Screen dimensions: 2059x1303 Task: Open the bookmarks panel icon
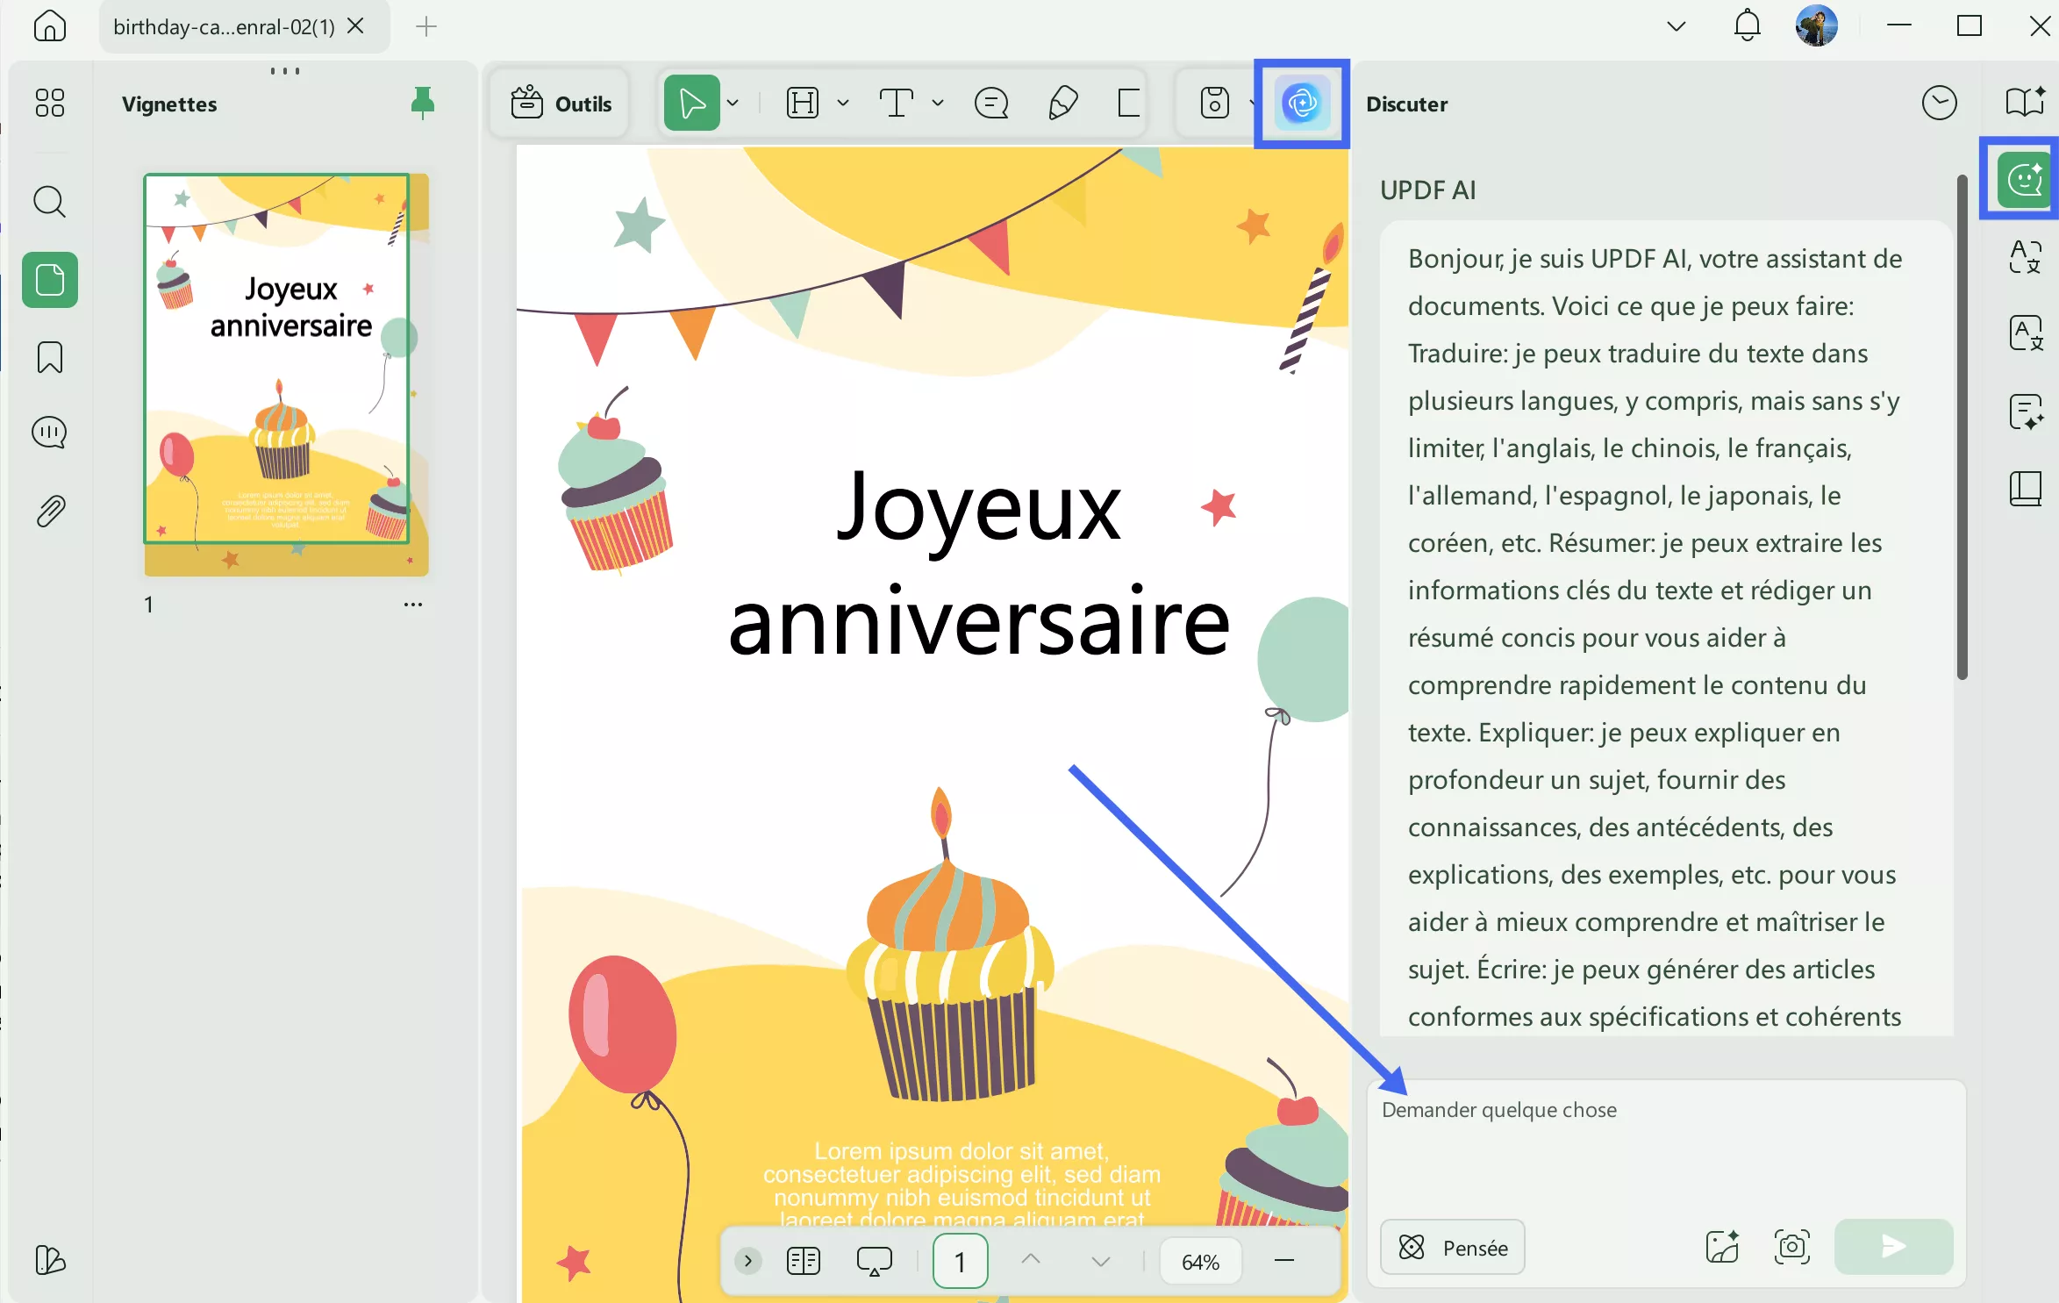[x=49, y=357]
